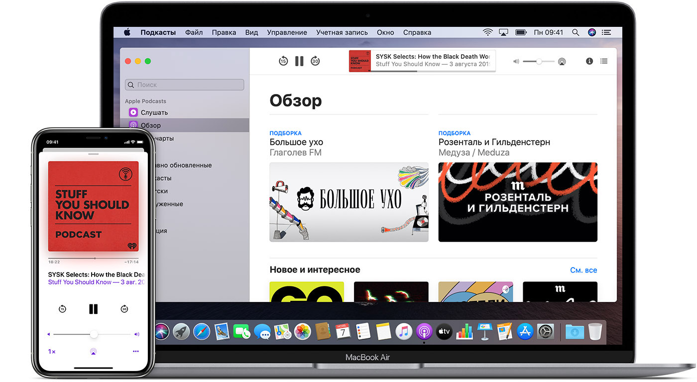Click the now-playing progress bar in Mac toolbar

point(433,71)
